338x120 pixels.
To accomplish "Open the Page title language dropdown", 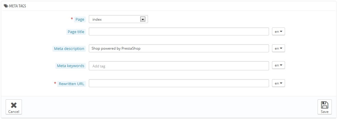I will click(278, 31).
